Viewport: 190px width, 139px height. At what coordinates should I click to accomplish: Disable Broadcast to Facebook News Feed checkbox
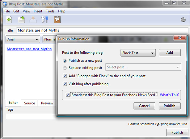click(x=68, y=95)
